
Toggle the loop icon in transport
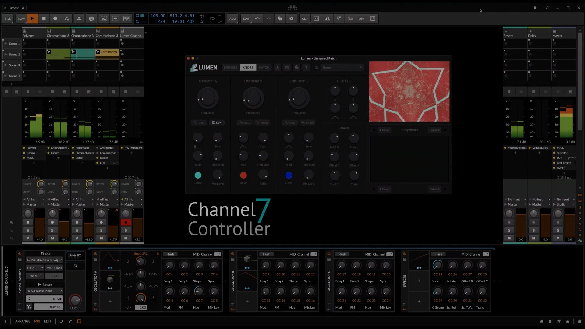tap(212, 19)
